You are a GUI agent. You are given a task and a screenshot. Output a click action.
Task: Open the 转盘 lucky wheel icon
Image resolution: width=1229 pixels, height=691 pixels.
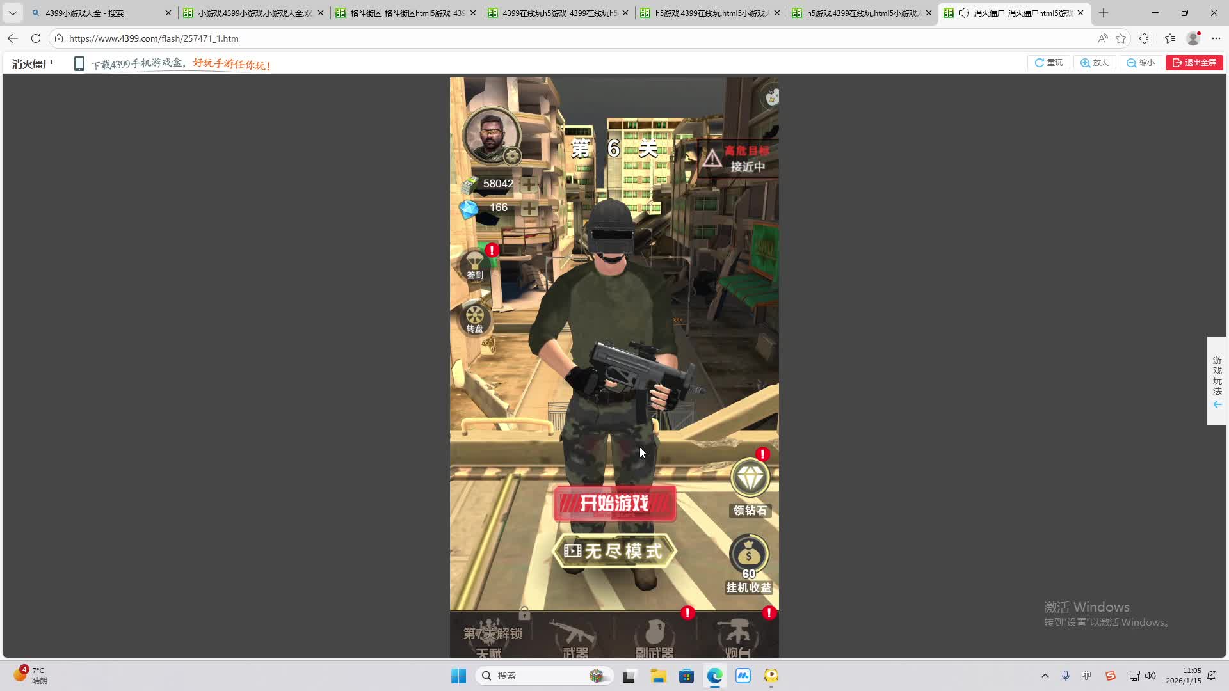(475, 318)
